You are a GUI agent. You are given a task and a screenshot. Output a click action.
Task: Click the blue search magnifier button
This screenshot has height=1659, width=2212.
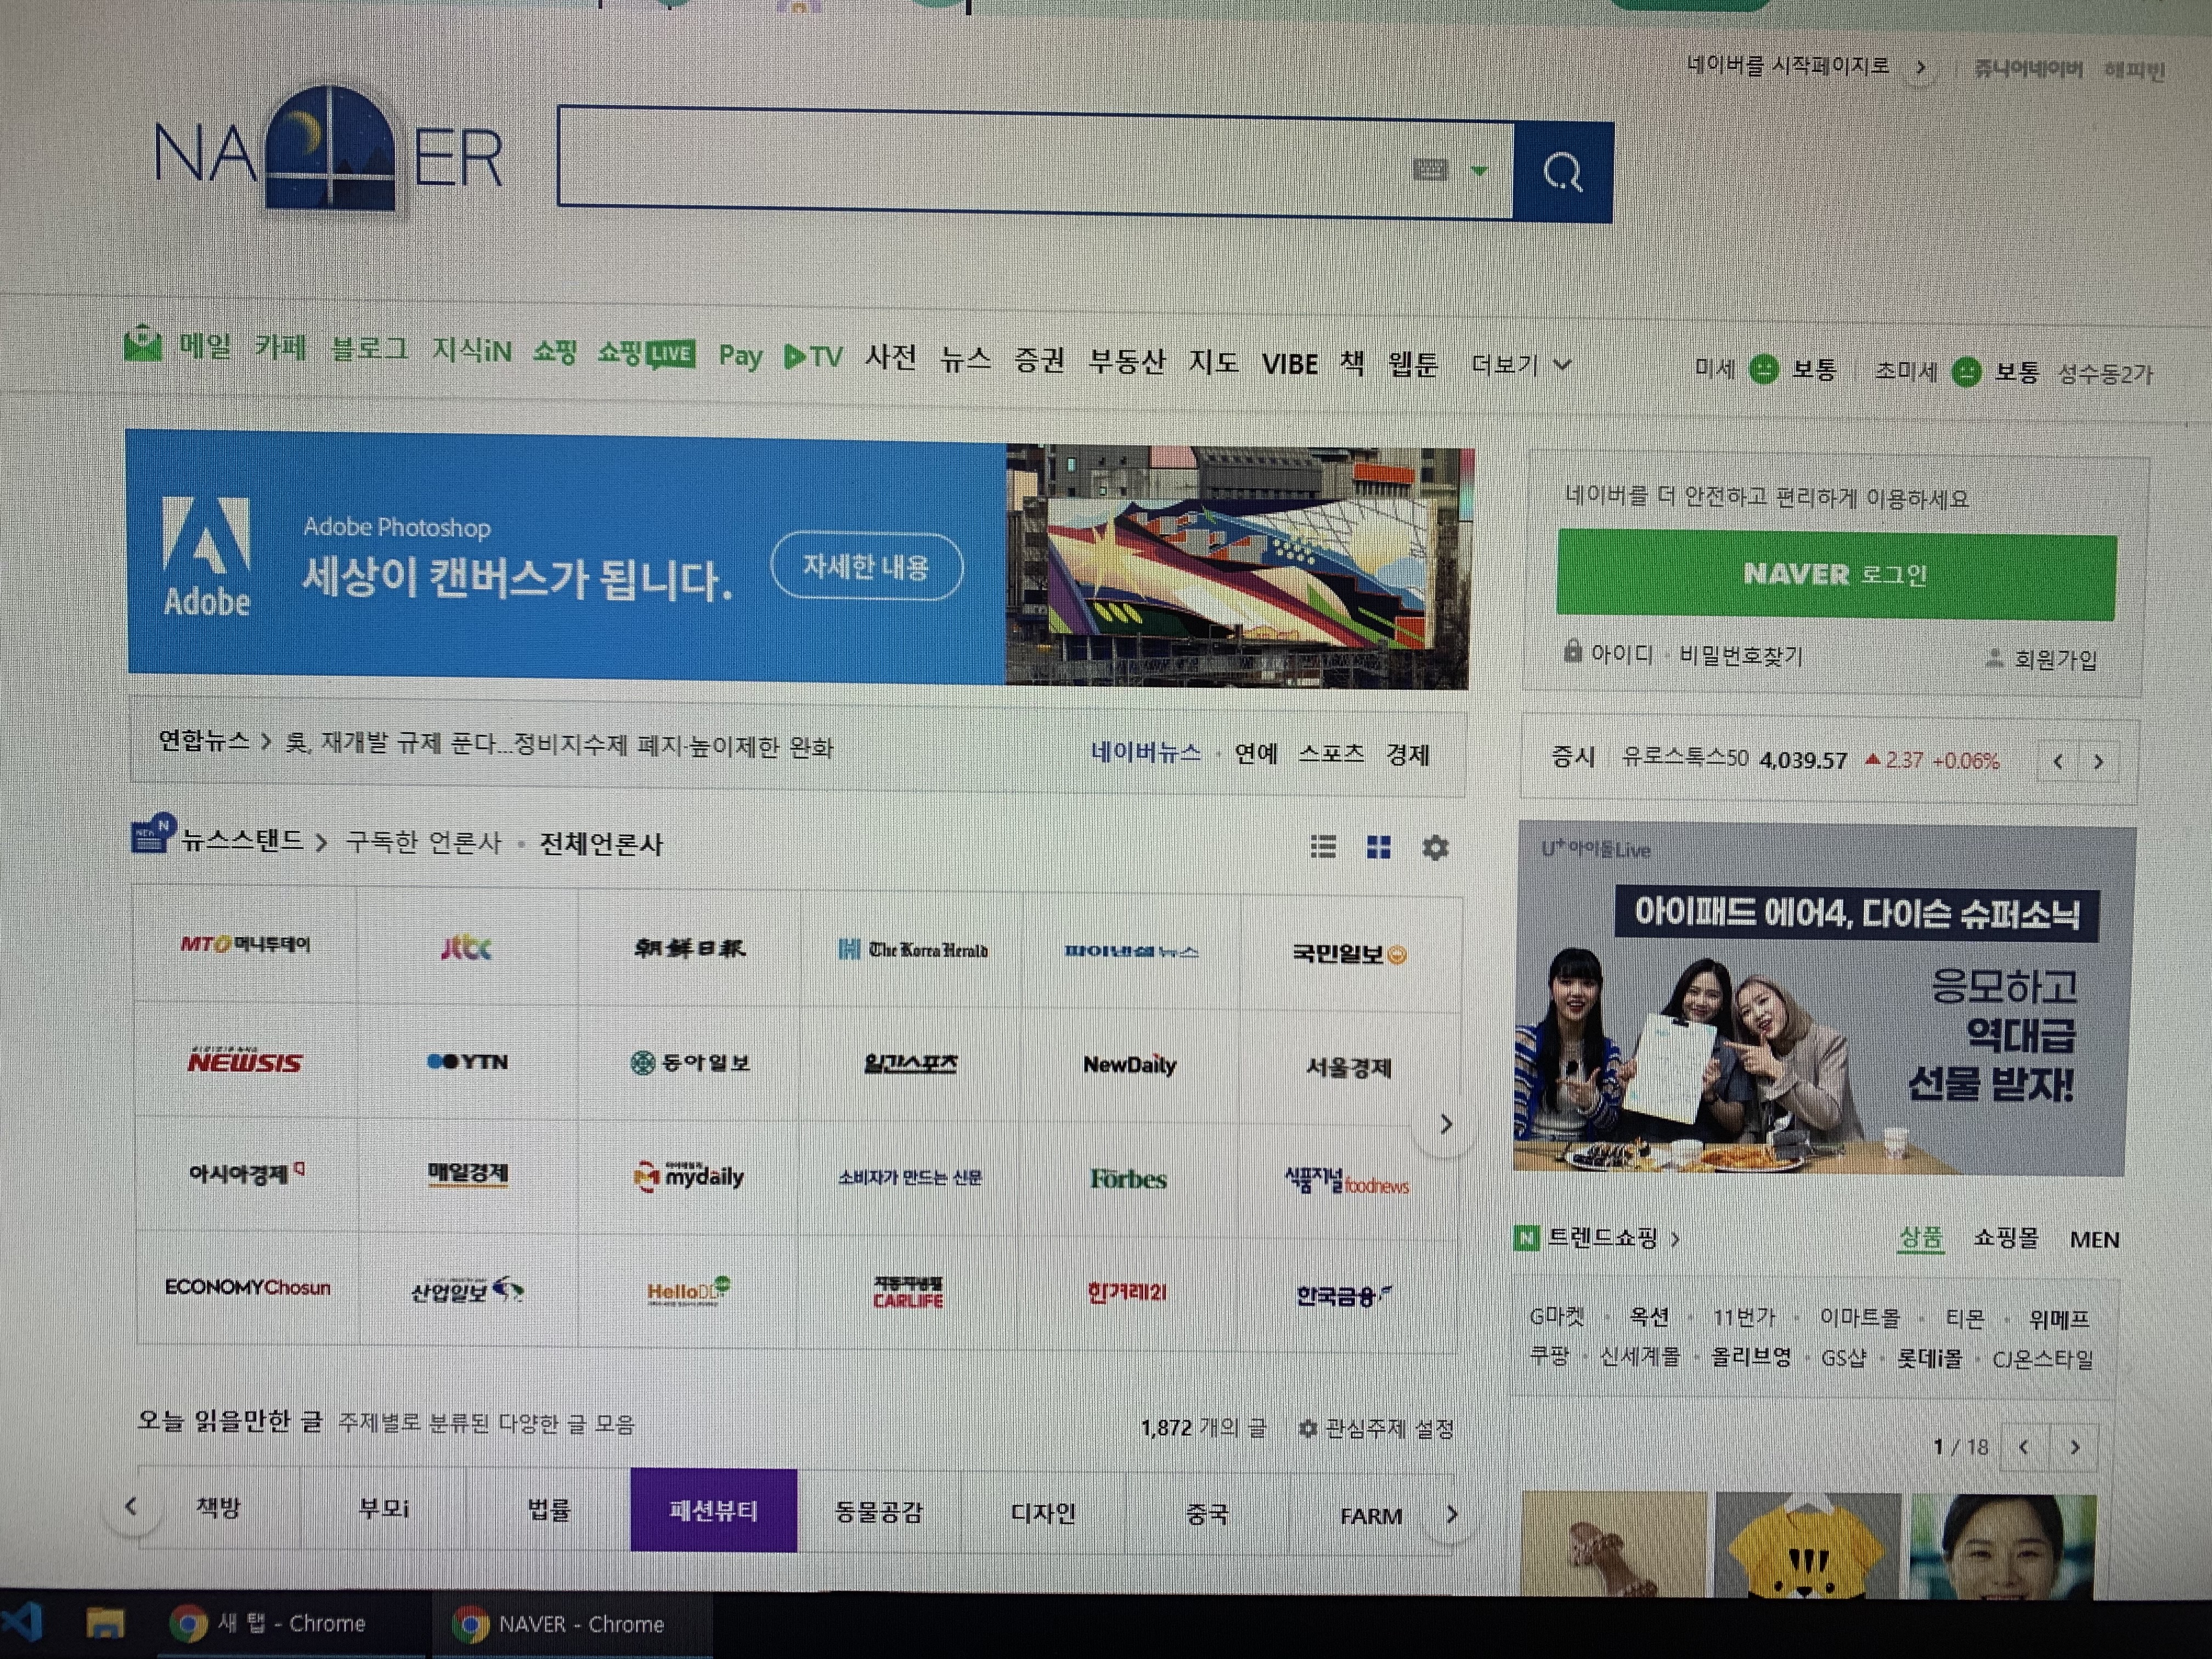tap(1562, 172)
